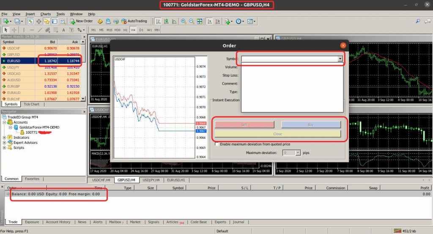
Task: Collapse the GoldstarForex-MT4-DEMO tree node
Action: pyautogui.click(x=10, y=127)
